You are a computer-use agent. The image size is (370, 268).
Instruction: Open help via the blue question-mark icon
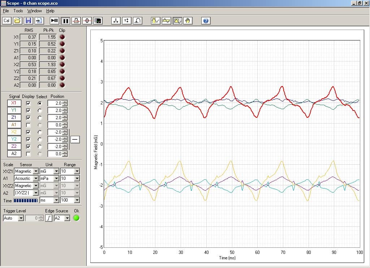click(206, 21)
